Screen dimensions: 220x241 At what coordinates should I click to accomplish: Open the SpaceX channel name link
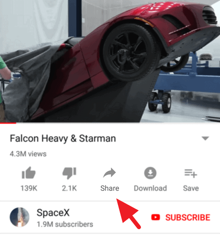pyautogui.click(x=53, y=213)
